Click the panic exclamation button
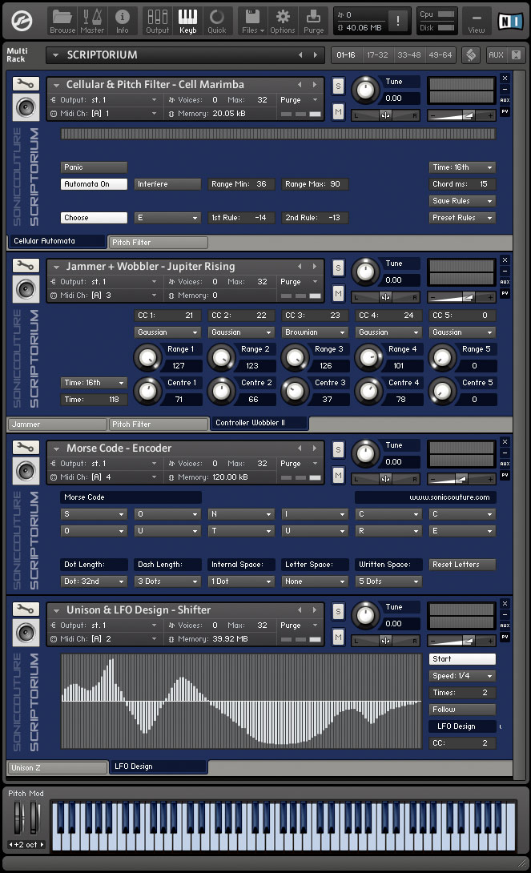Screen dimensions: 531x873 pos(397,21)
